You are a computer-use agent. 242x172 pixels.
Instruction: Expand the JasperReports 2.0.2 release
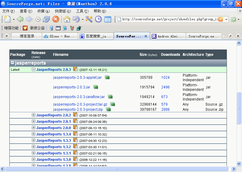34,115
